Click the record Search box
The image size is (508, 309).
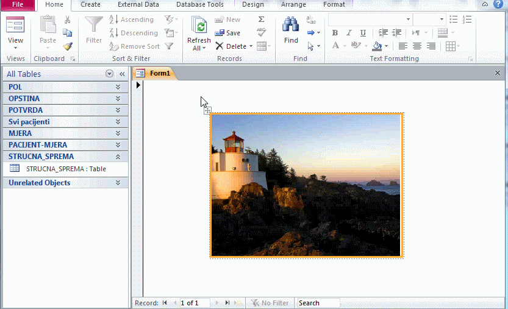click(x=318, y=303)
